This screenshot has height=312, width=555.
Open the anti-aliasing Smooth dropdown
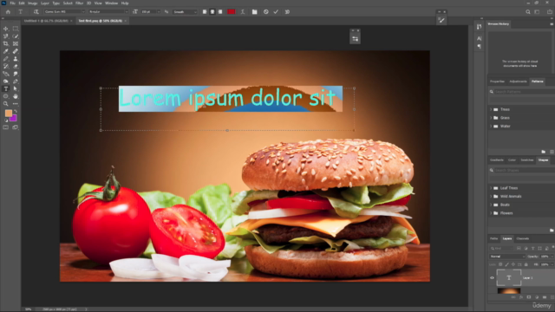(x=185, y=11)
